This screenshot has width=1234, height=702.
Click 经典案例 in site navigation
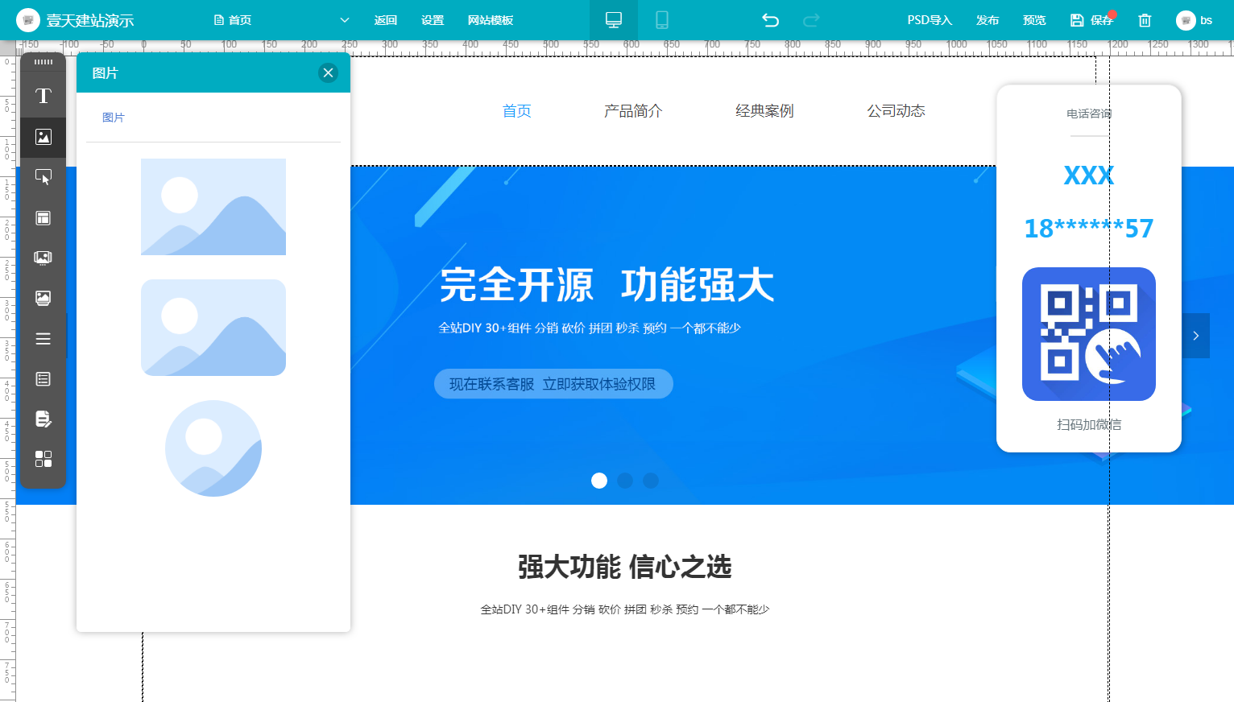[x=764, y=111]
